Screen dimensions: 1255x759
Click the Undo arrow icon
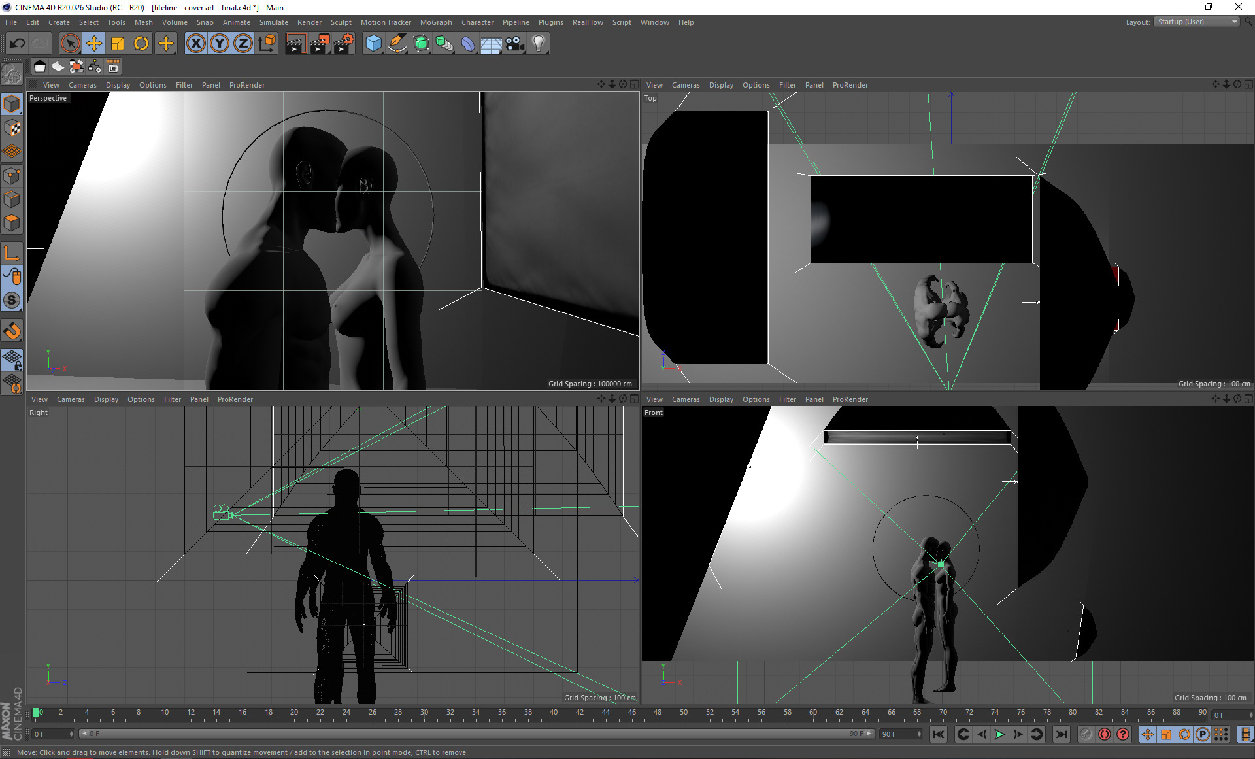[17, 44]
